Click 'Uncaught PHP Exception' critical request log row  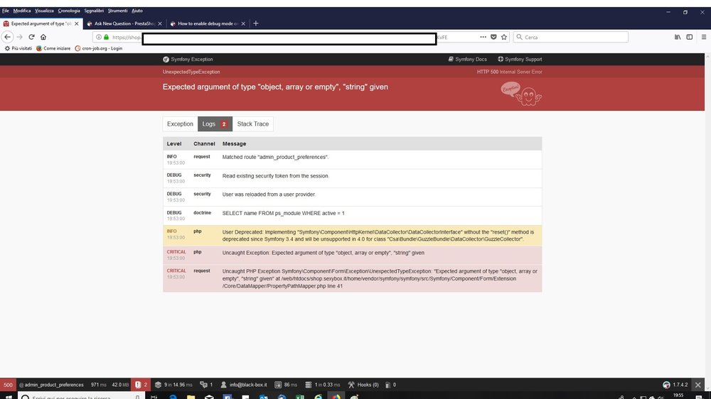353,278
